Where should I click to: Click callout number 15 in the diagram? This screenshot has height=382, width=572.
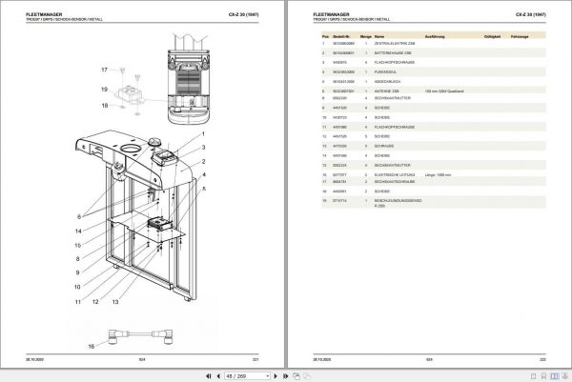[x=78, y=245]
